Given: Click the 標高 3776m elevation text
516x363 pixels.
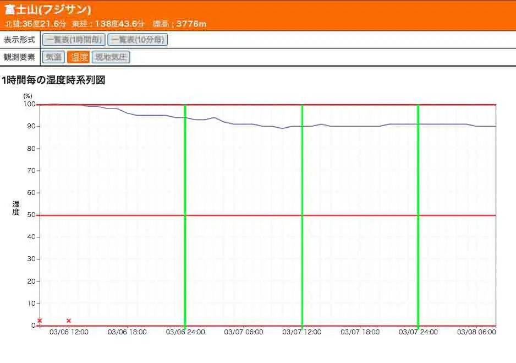Looking at the screenshot, I should pyautogui.click(x=180, y=24).
